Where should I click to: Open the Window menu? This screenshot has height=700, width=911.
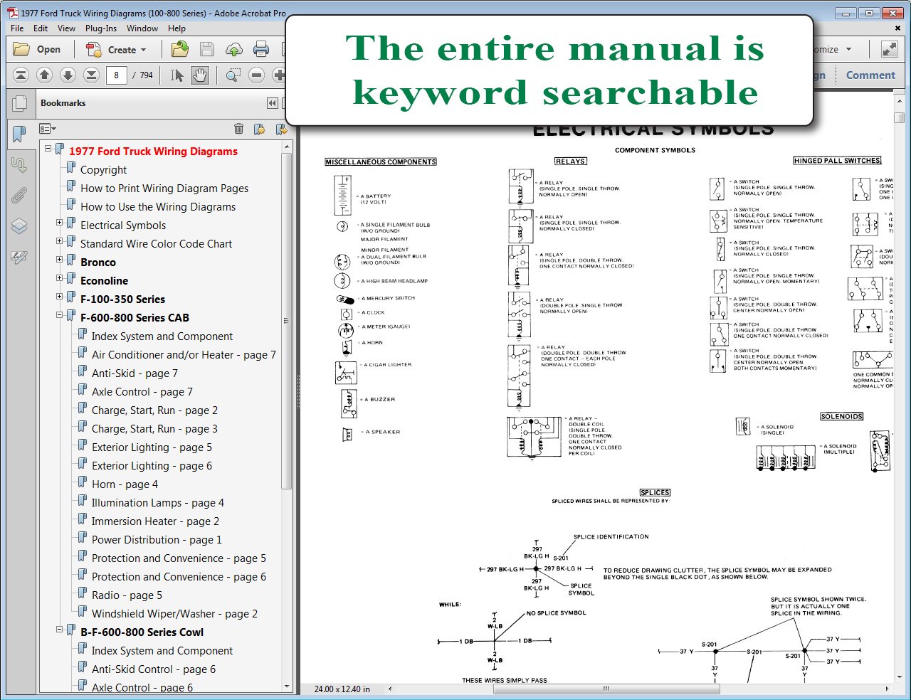click(142, 28)
